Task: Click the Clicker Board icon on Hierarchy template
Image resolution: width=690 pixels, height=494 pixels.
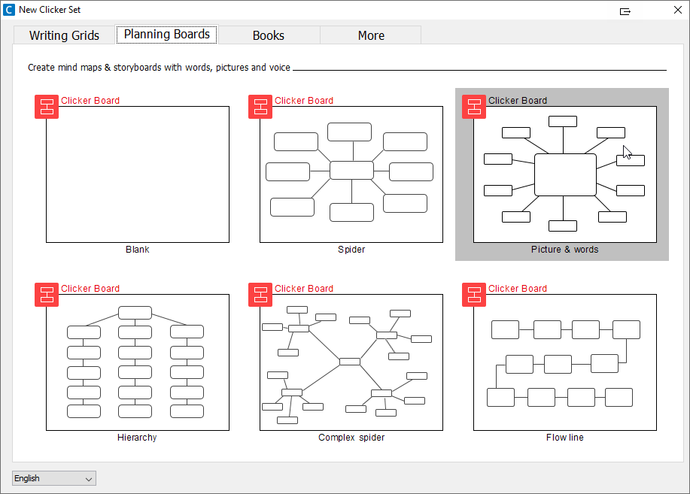Action: pyautogui.click(x=47, y=295)
